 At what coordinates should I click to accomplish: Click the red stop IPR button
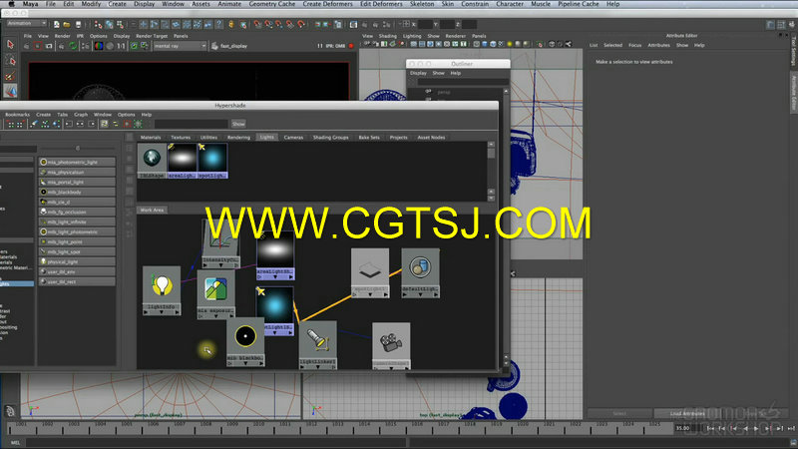click(351, 46)
